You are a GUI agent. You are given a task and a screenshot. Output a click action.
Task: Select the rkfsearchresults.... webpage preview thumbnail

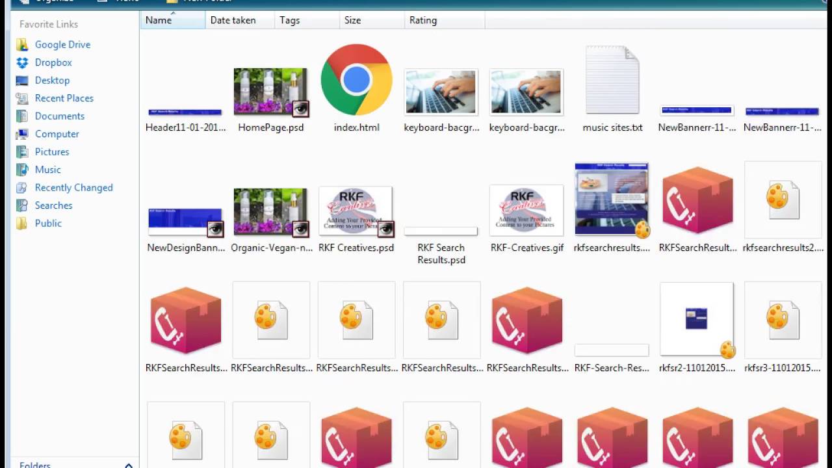coord(612,199)
